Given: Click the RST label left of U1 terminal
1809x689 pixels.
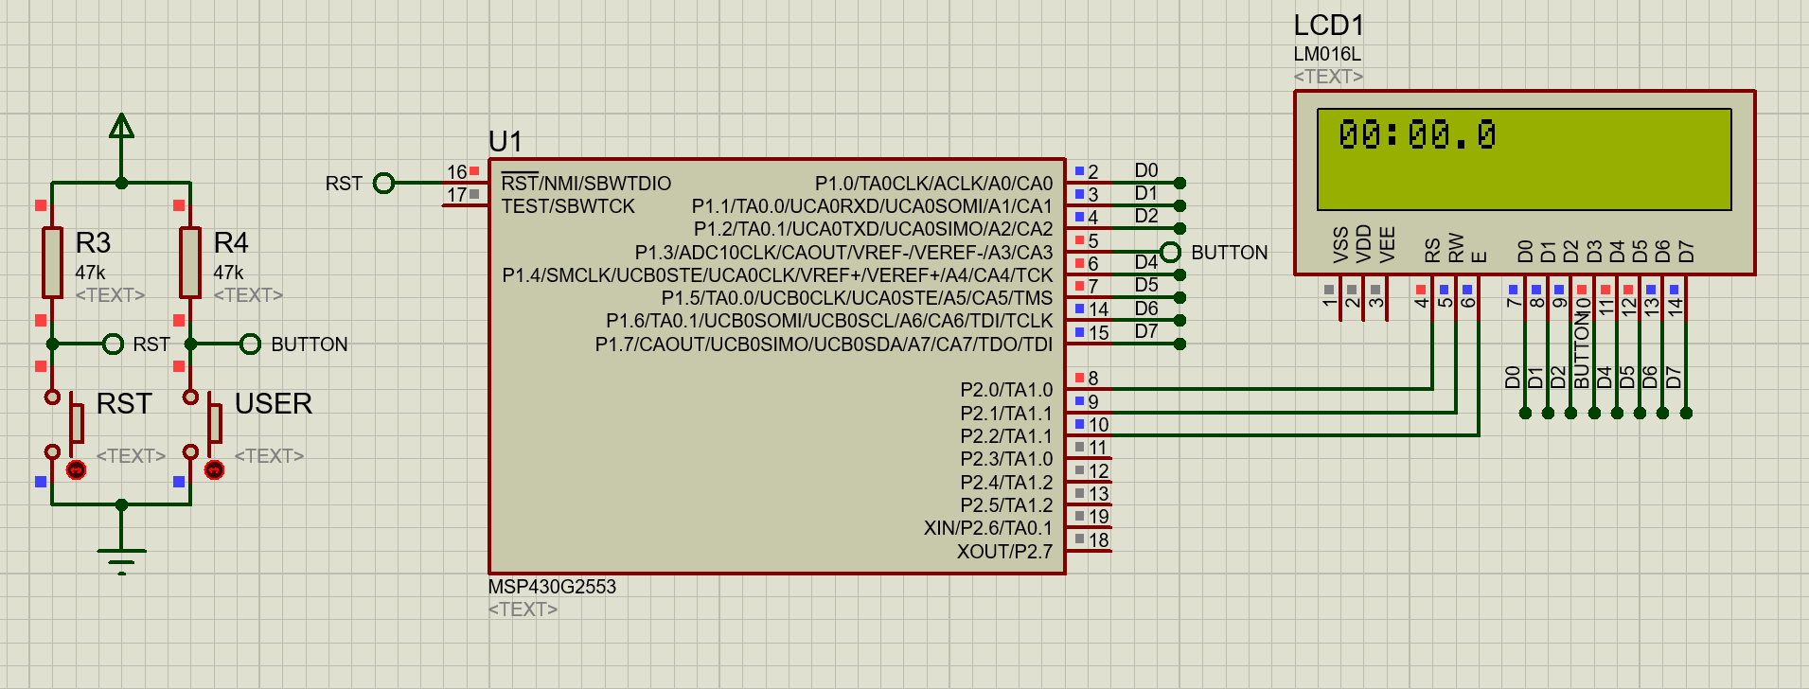Looking at the screenshot, I should tap(344, 184).
